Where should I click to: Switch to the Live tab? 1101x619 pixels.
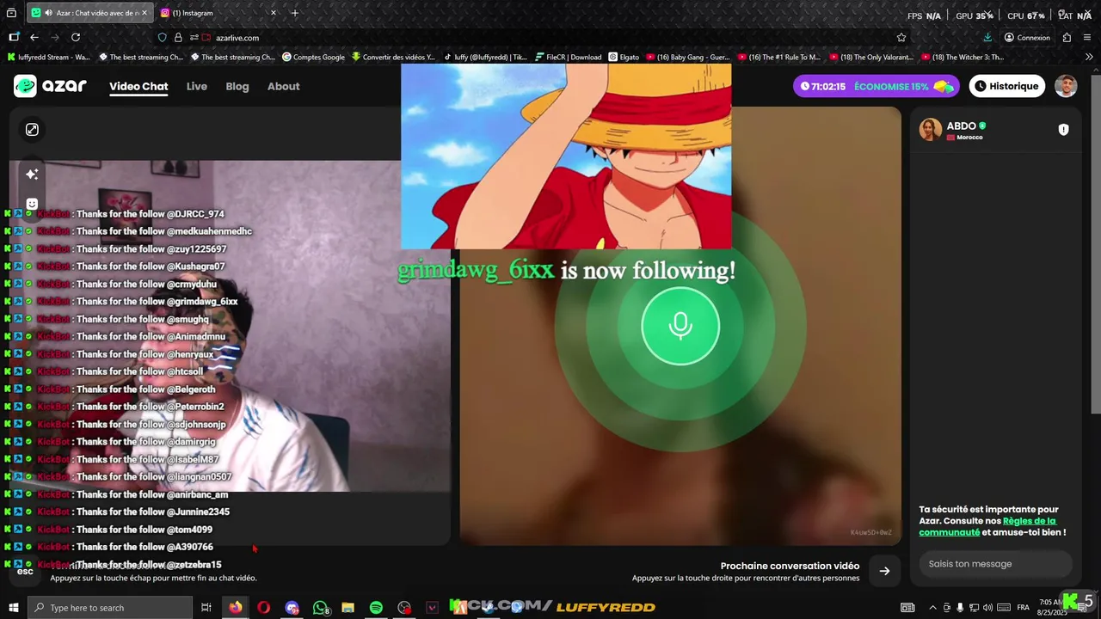197,86
